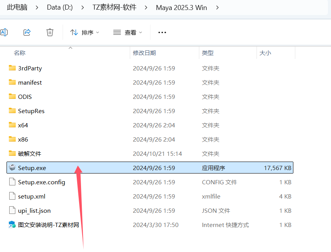Expand chevron after TZ素材网-软件 breadcrumb
The height and width of the screenshot is (252, 331).
(x=146, y=8)
